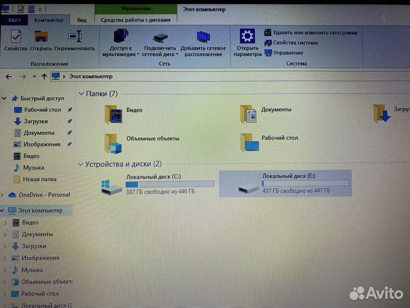Click Управление in the Система group
This screenshot has height=308, width=410.
coord(284,53)
